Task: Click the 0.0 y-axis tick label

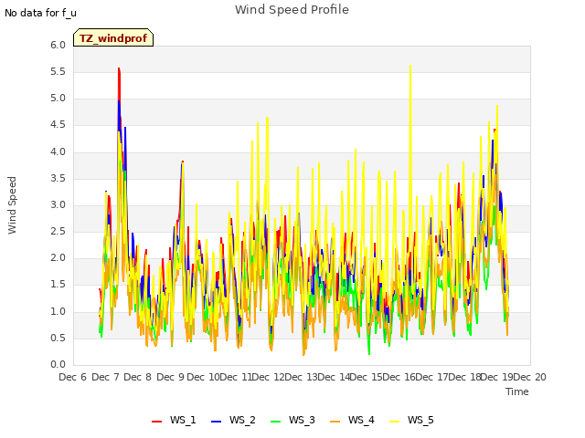Action: 58,365
